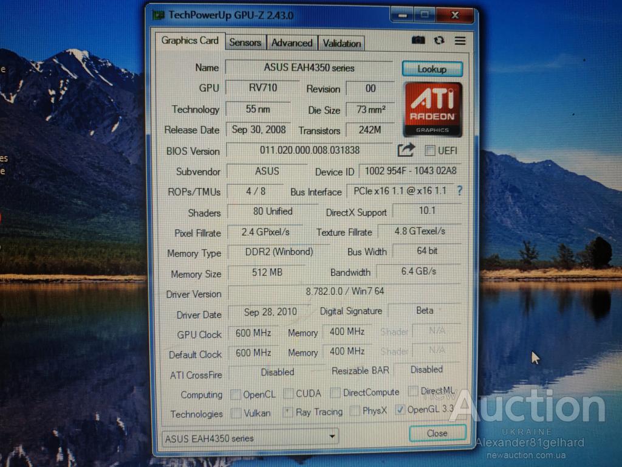This screenshot has height=467, width=622.
Task: Click the Pixel Fillrate field 2.4 GPixel/s
Action: pos(265,232)
